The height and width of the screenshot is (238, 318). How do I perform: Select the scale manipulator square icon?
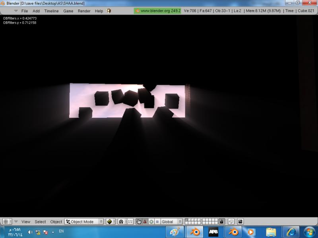[x=157, y=222]
